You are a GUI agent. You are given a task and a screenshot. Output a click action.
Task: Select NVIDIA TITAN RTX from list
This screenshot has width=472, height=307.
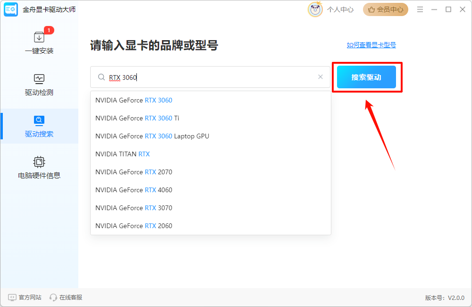pyautogui.click(x=122, y=154)
